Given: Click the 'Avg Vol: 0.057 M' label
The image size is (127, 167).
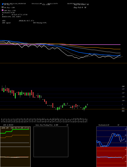Looking at the screenshot, I should click(x=81, y=5).
